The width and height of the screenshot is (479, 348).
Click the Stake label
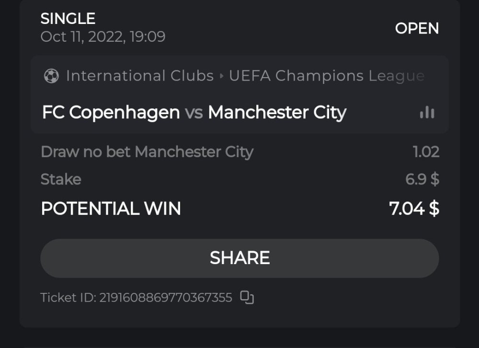tap(61, 179)
